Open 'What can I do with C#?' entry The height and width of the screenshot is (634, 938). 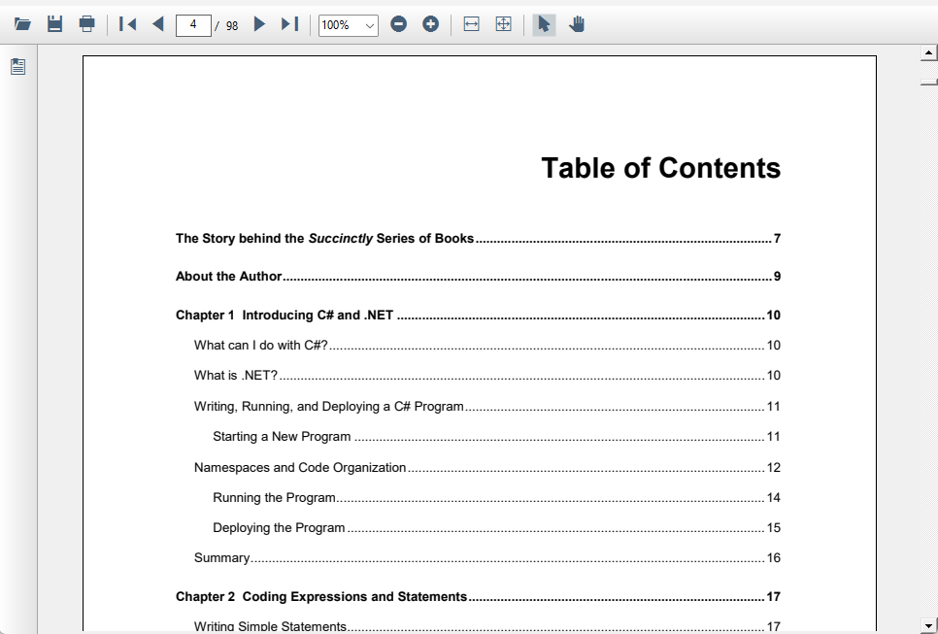pos(486,345)
